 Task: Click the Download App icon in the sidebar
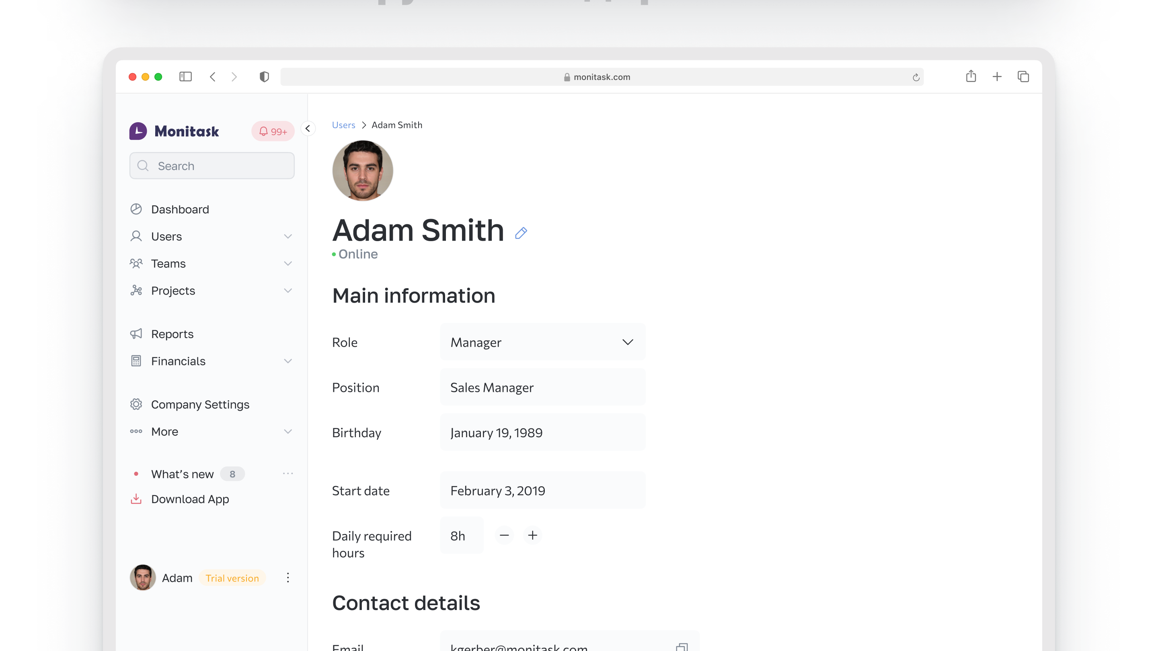point(136,499)
